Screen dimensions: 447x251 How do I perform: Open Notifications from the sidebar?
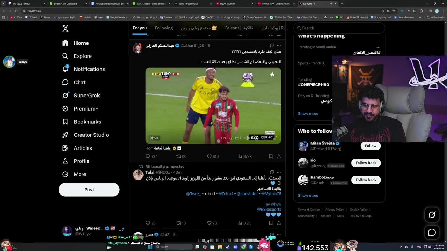click(83, 69)
